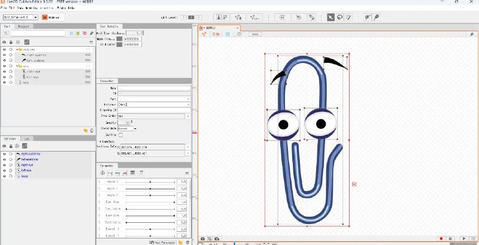Image resolution: width=479 pixels, height=245 pixels.
Task: Toggle visibility of left-eye part
Action: click(4, 77)
